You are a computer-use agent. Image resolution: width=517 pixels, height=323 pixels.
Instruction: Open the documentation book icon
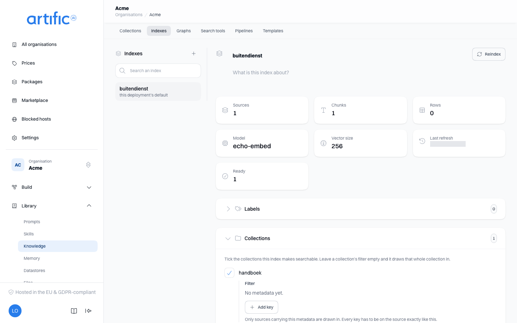74,311
